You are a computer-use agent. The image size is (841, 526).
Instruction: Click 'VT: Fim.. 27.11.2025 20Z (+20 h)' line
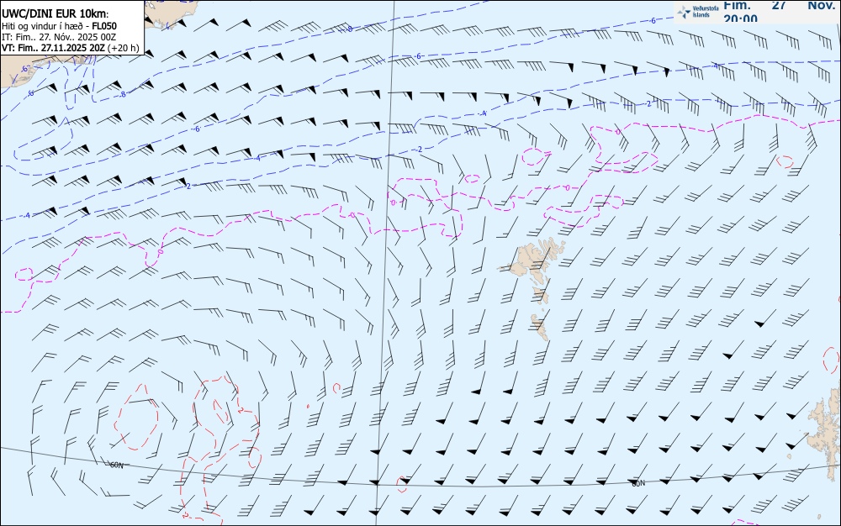[71, 48]
